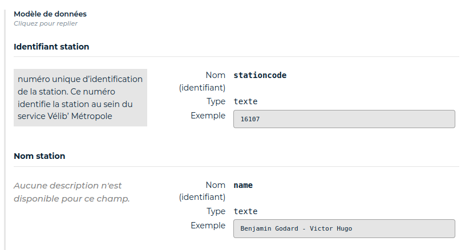Click 'Nom (identifiant)' label beside name
The width and height of the screenshot is (465, 250).
click(x=204, y=191)
